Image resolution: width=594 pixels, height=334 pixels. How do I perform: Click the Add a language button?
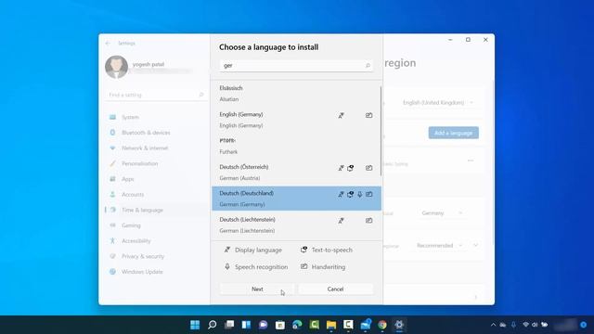point(454,133)
